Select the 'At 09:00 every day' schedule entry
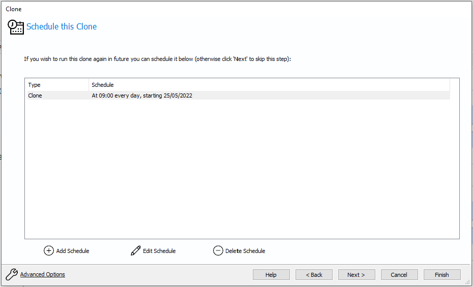The width and height of the screenshot is (473, 287). click(142, 95)
